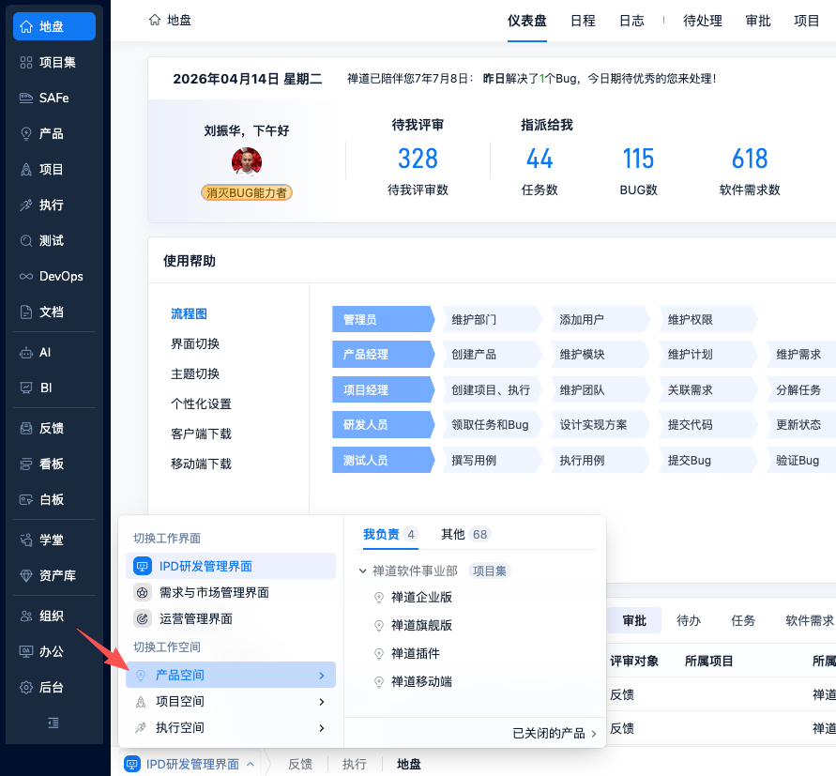The image size is (836, 776).
Task: Click 创建产品 flow step
Action: pos(492,354)
